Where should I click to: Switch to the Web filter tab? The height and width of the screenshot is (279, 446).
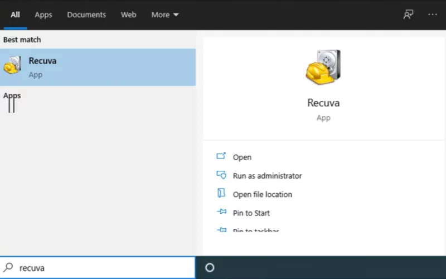pyautogui.click(x=129, y=15)
